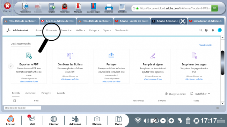Expand the Convertir dropdown menu
The height and width of the screenshot is (127, 227).
pyautogui.click(x=66, y=30)
